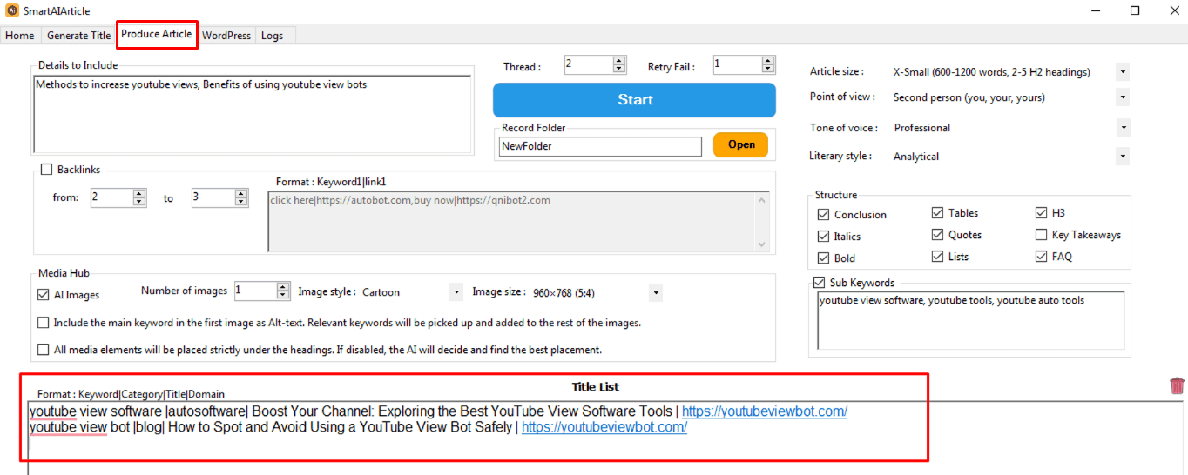Screen dimensions: 1188x475
Task: Expand the Literary style dropdown
Action: [x=1123, y=157]
